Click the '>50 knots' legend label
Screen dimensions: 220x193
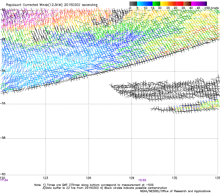click(x=211, y=8)
